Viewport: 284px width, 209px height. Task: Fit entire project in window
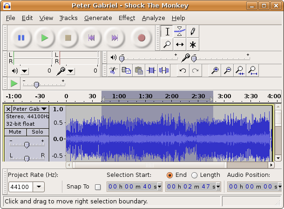coord(252,70)
